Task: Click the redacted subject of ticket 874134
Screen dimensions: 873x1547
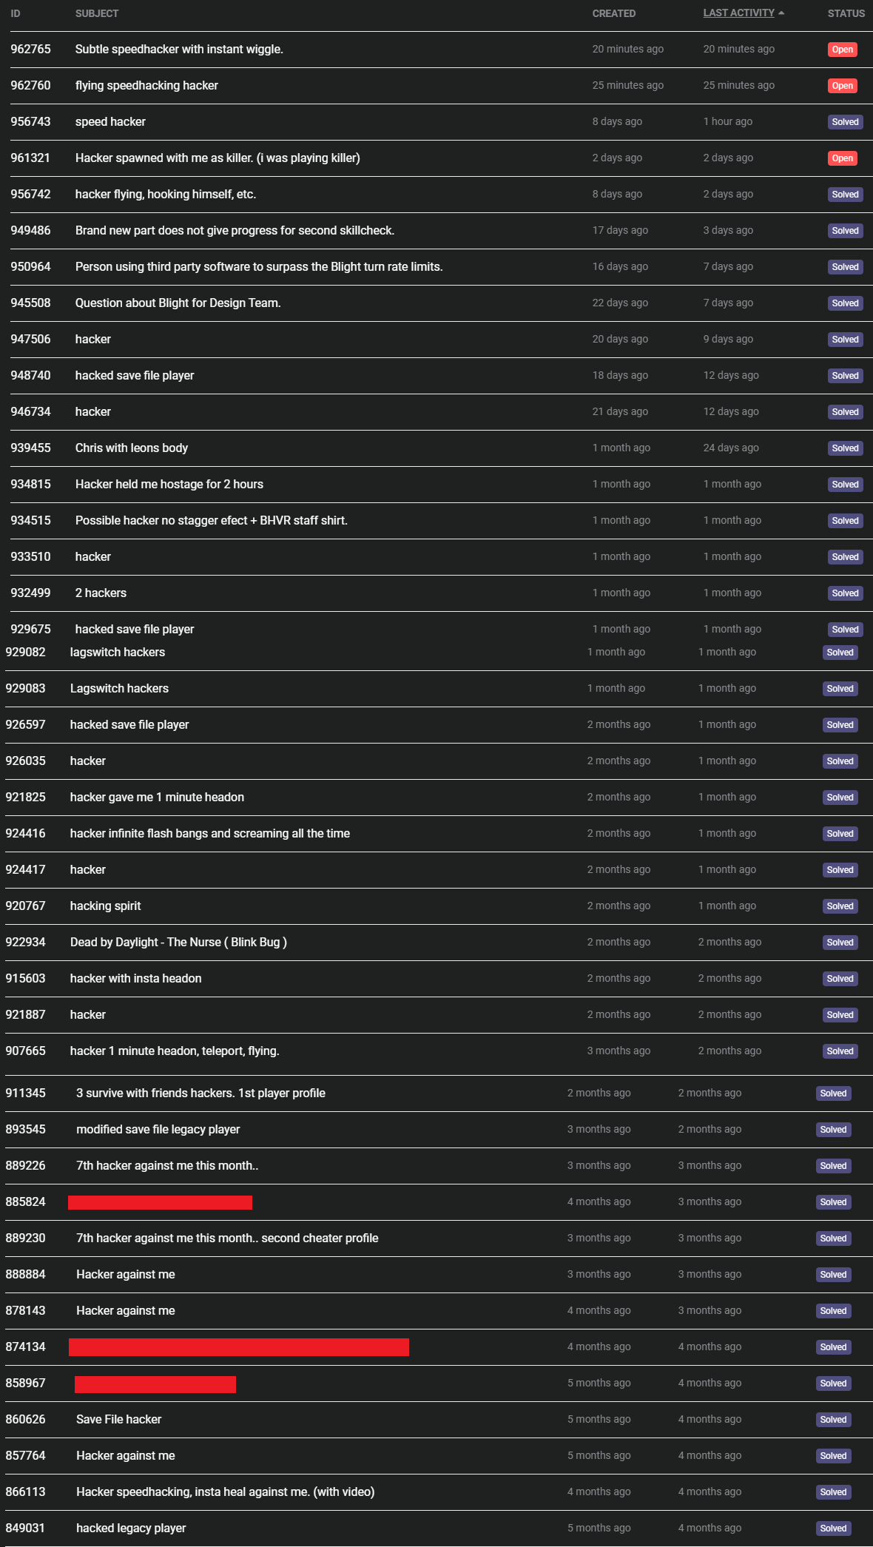Action: 239,1347
